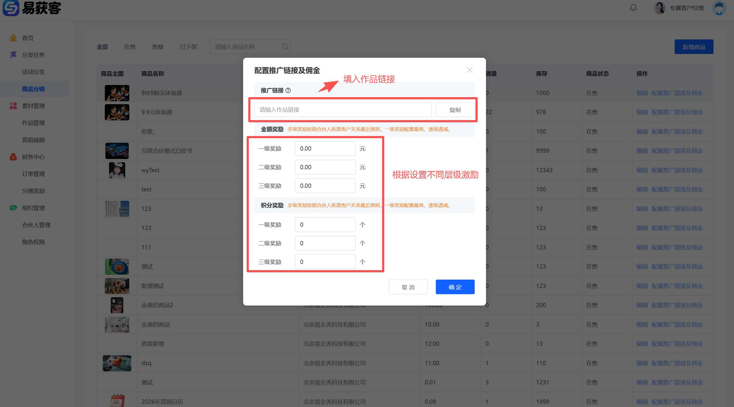Click the 易获客 logo icon
Image resolution: width=734 pixels, height=407 pixels.
11,8
